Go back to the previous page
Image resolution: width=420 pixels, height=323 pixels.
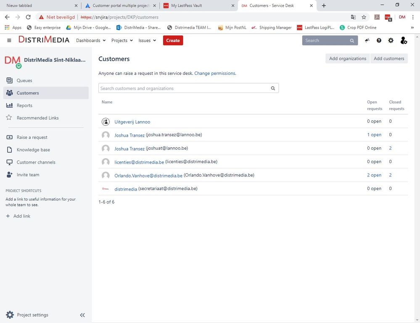pos(7,17)
